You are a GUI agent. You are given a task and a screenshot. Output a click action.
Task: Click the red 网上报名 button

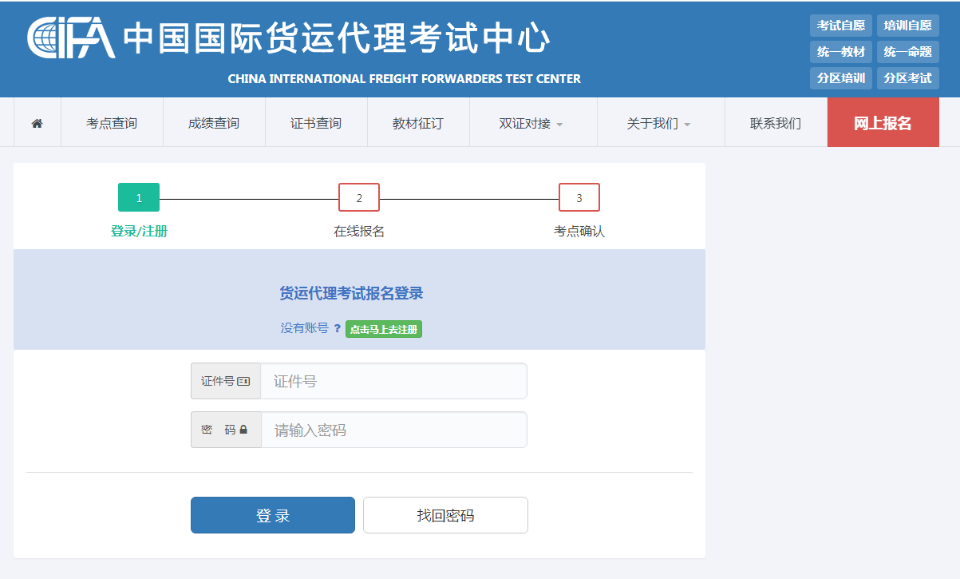click(883, 123)
